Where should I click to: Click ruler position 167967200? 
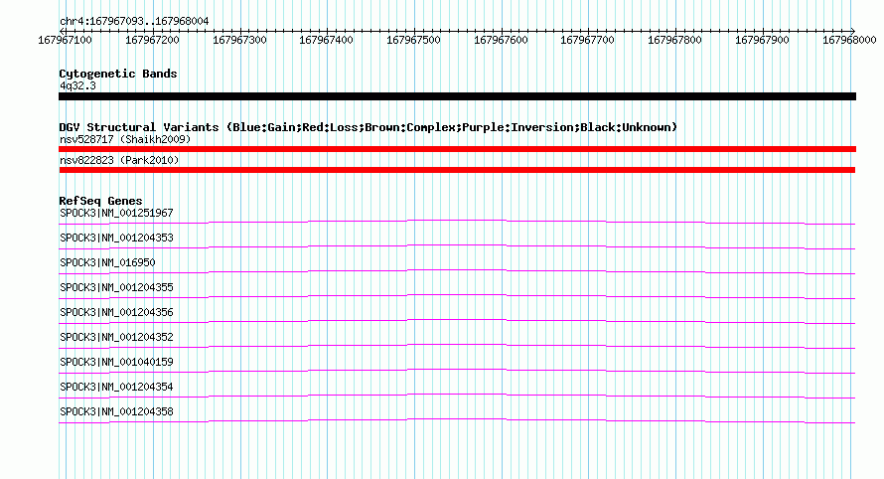click(152, 40)
